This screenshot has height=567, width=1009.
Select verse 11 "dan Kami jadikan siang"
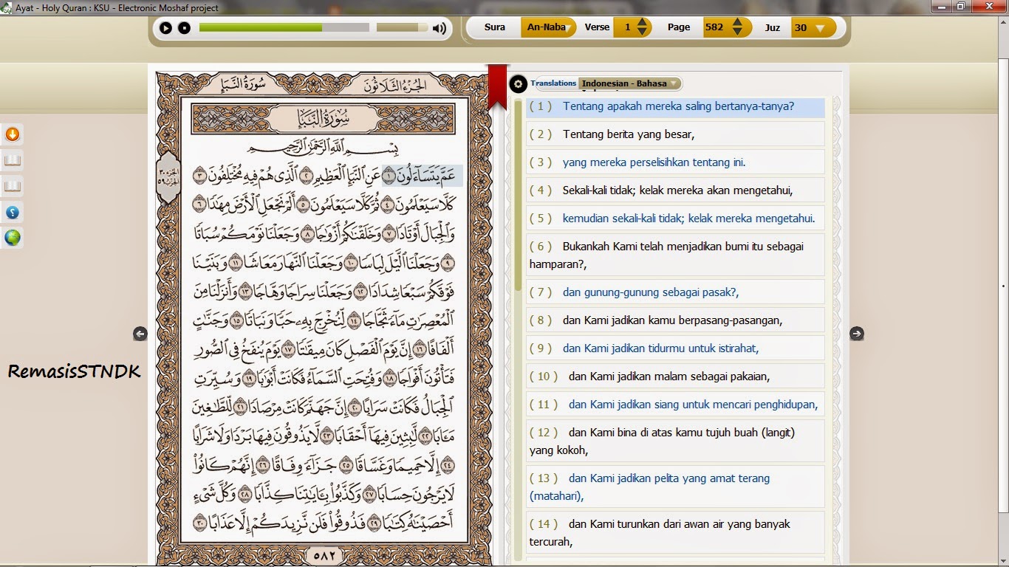tap(675, 405)
